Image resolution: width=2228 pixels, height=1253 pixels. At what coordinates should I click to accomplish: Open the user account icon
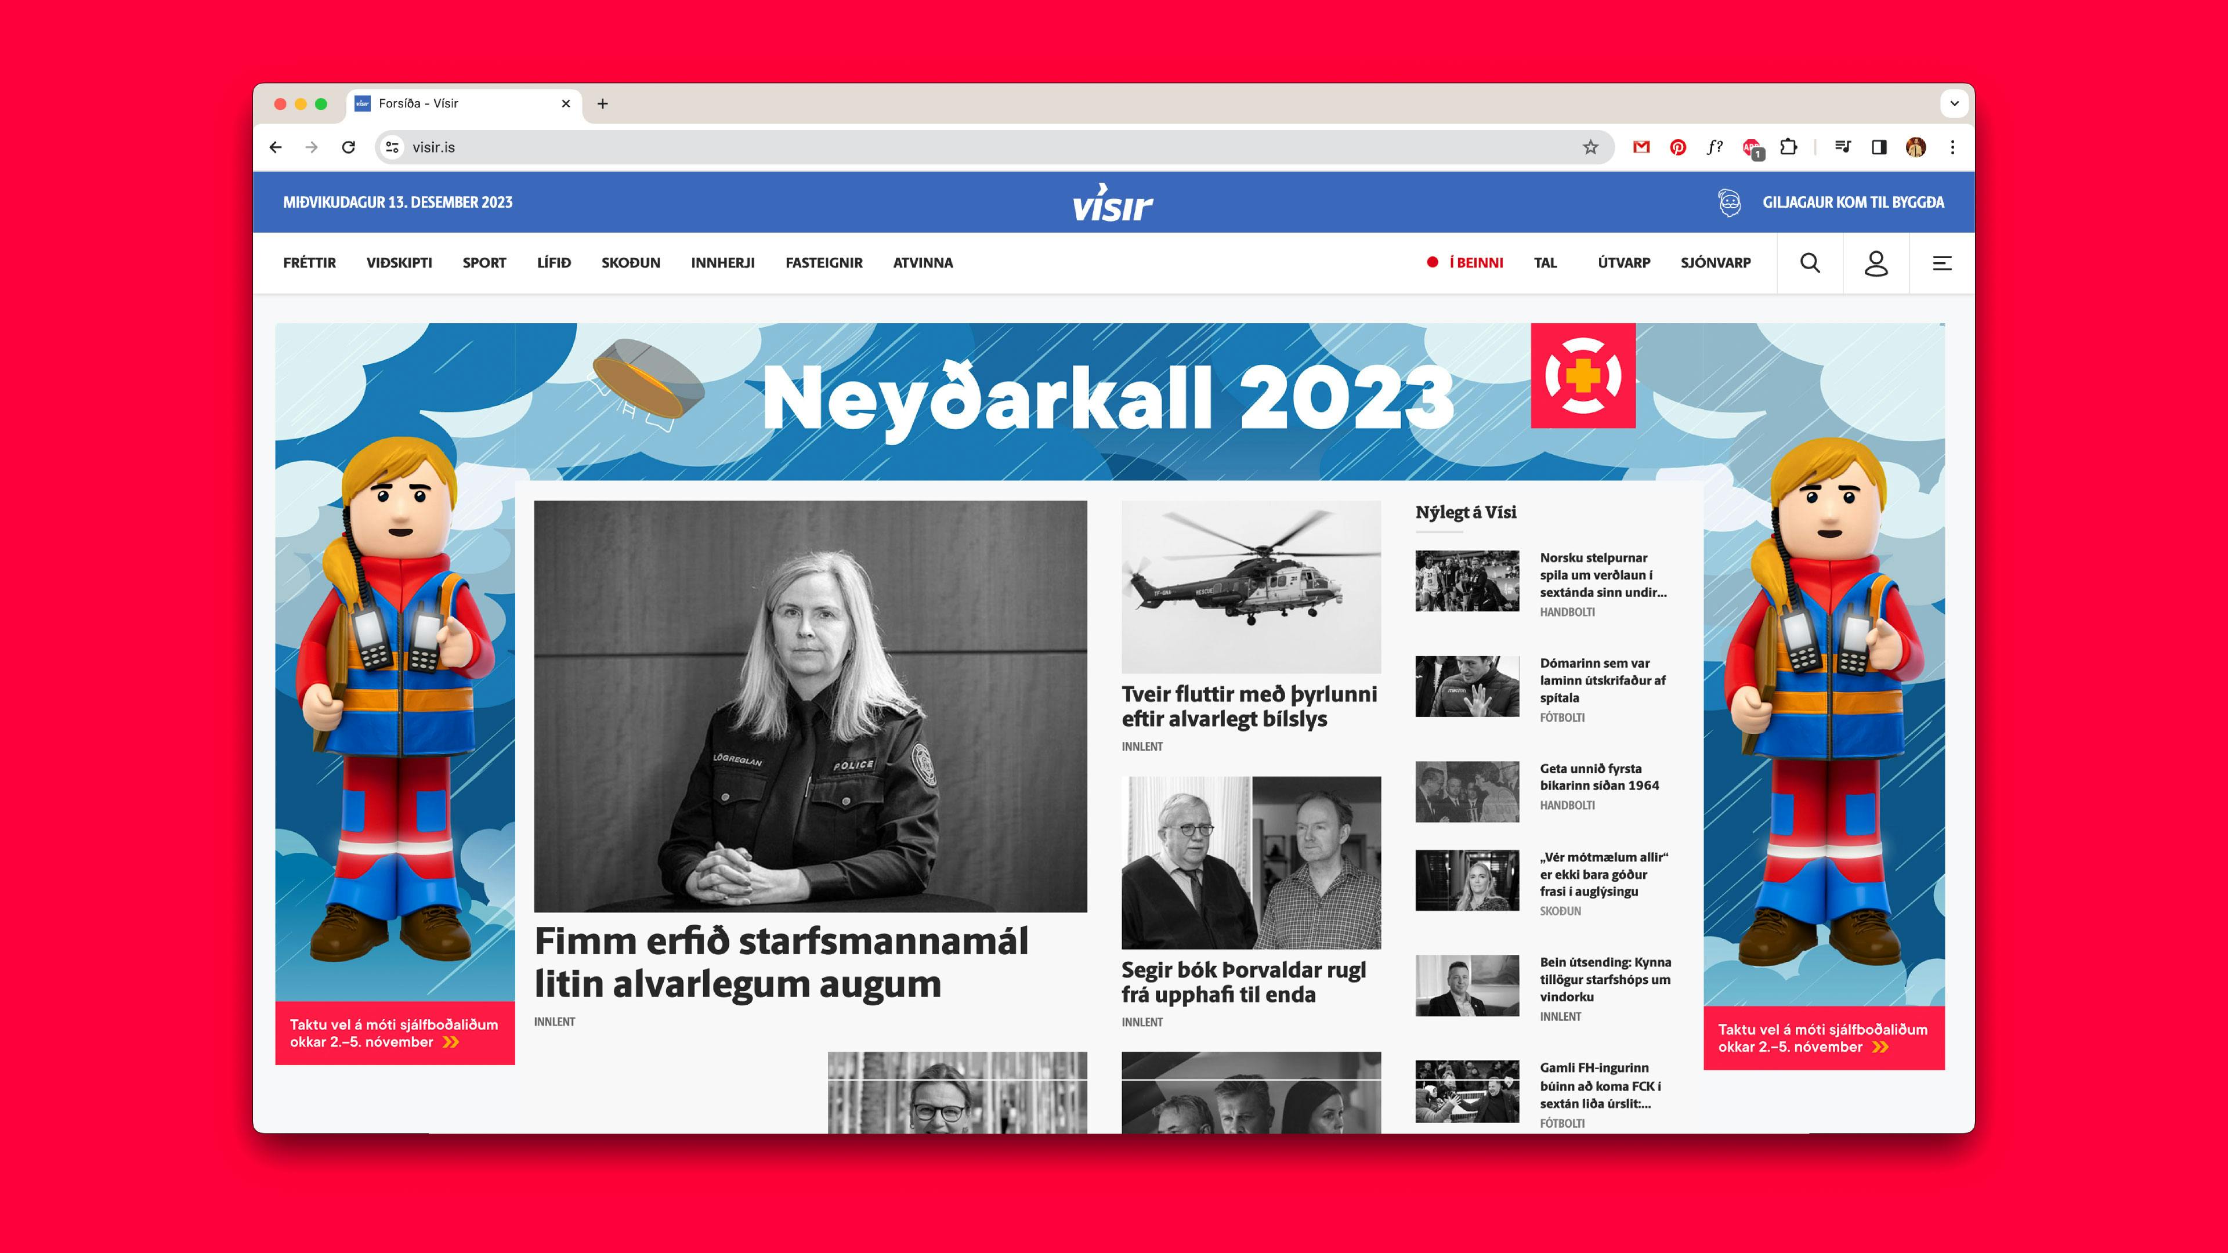[x=1876, y=263]
